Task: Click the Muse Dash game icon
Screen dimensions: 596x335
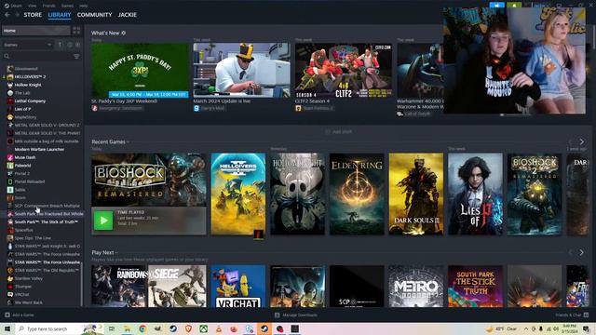Action: 10,157
